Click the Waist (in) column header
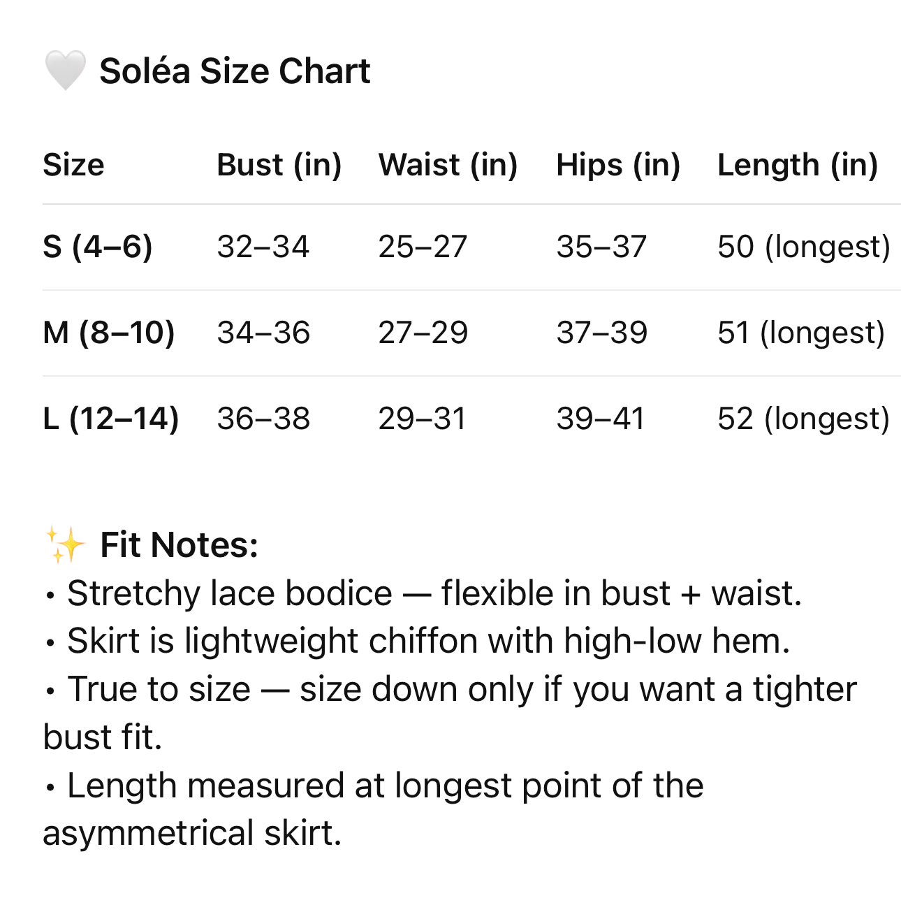901x912 pixels. 448,166
